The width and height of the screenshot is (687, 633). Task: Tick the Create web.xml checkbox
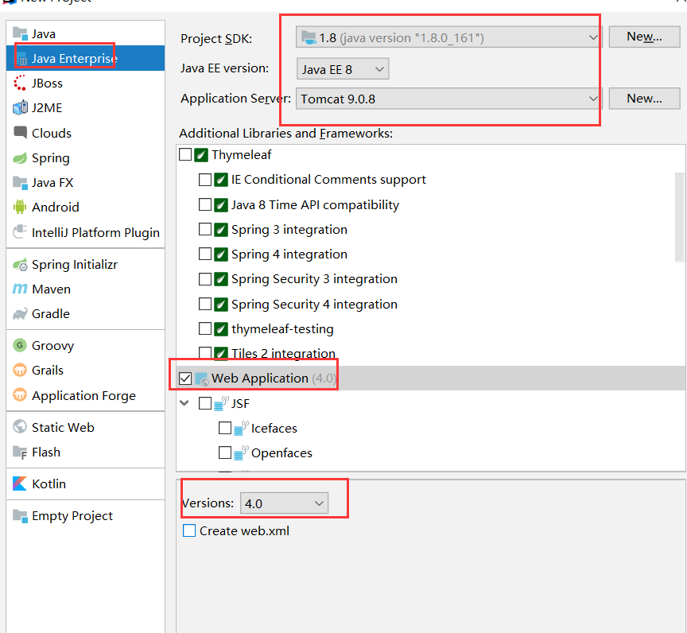189,530
